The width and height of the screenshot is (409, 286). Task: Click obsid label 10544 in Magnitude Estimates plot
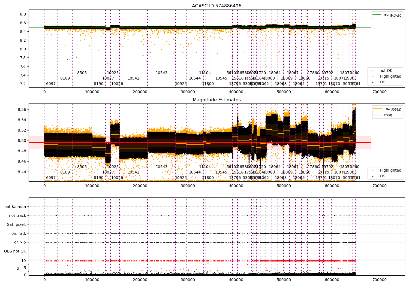[195, 172]
